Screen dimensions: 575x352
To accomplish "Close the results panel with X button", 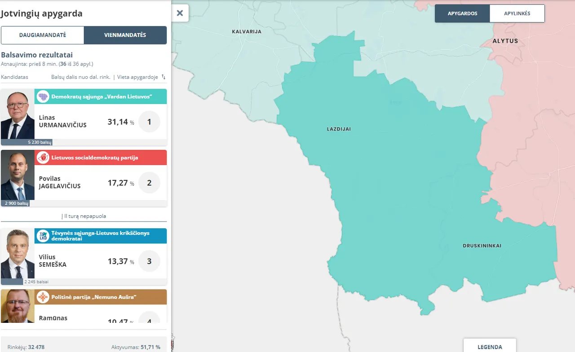I will 180,13.
